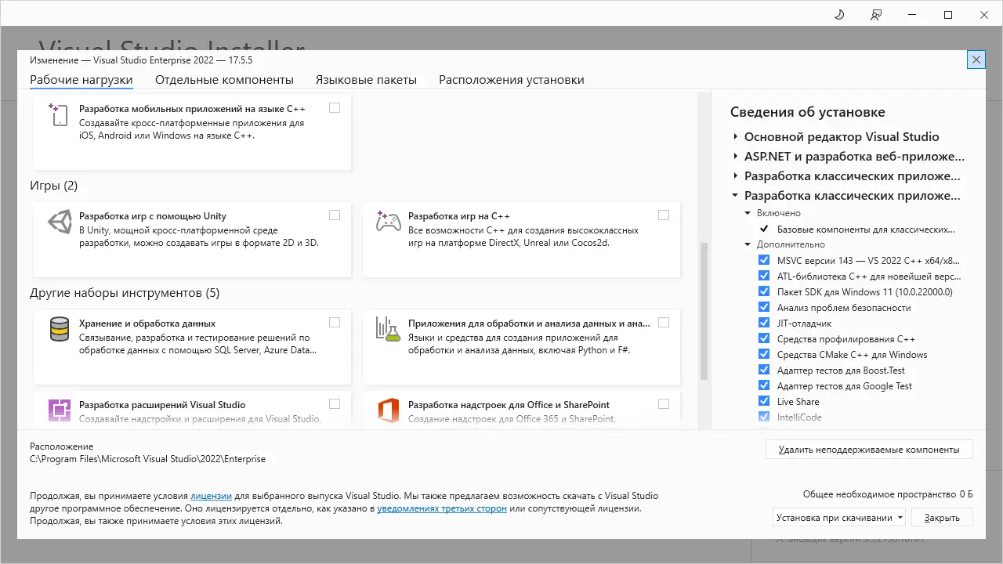The height and width of the screenshot is (564, 1003).
Task: Toggle the night theme moon icon
Action: pyautogui.click(x=839, y=15)
